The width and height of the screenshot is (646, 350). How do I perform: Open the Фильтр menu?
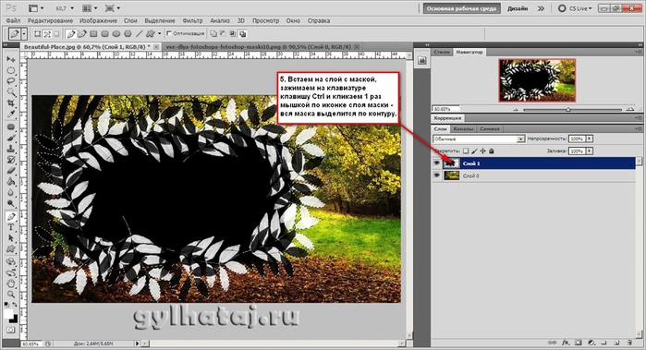[x=192, y=20]
